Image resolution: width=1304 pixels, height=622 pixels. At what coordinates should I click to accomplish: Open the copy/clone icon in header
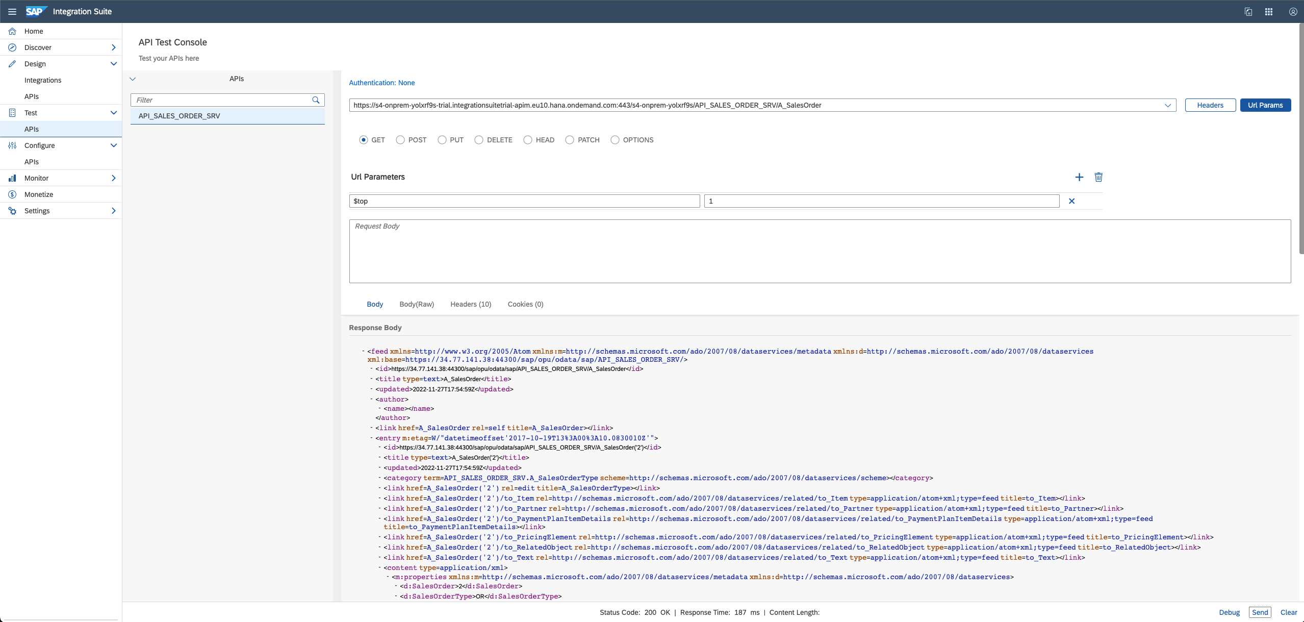[x=1248, y=12]
